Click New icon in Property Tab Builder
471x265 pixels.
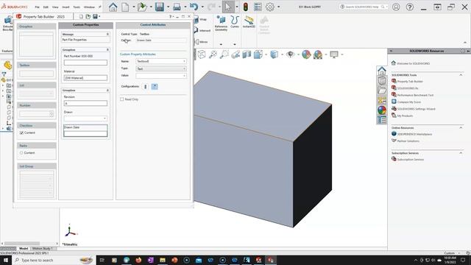(81, 16)
